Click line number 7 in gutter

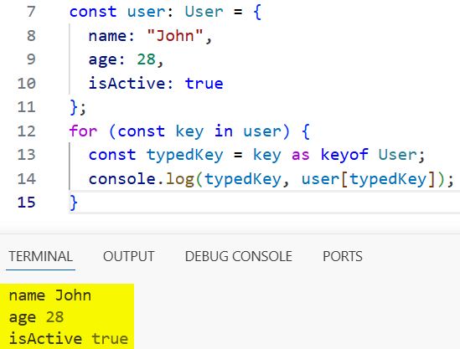(31, 12)
